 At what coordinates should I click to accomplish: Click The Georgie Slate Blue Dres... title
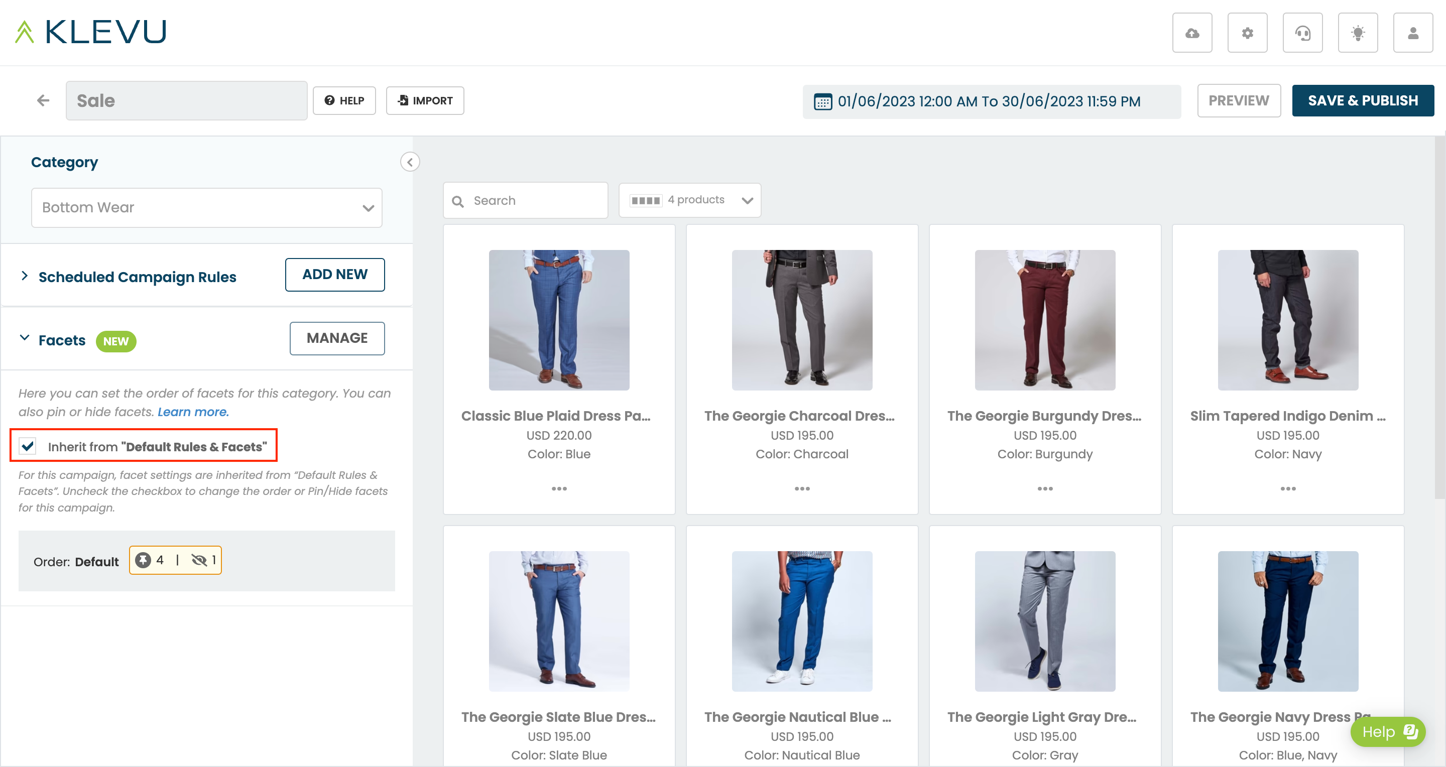point(558,718)
